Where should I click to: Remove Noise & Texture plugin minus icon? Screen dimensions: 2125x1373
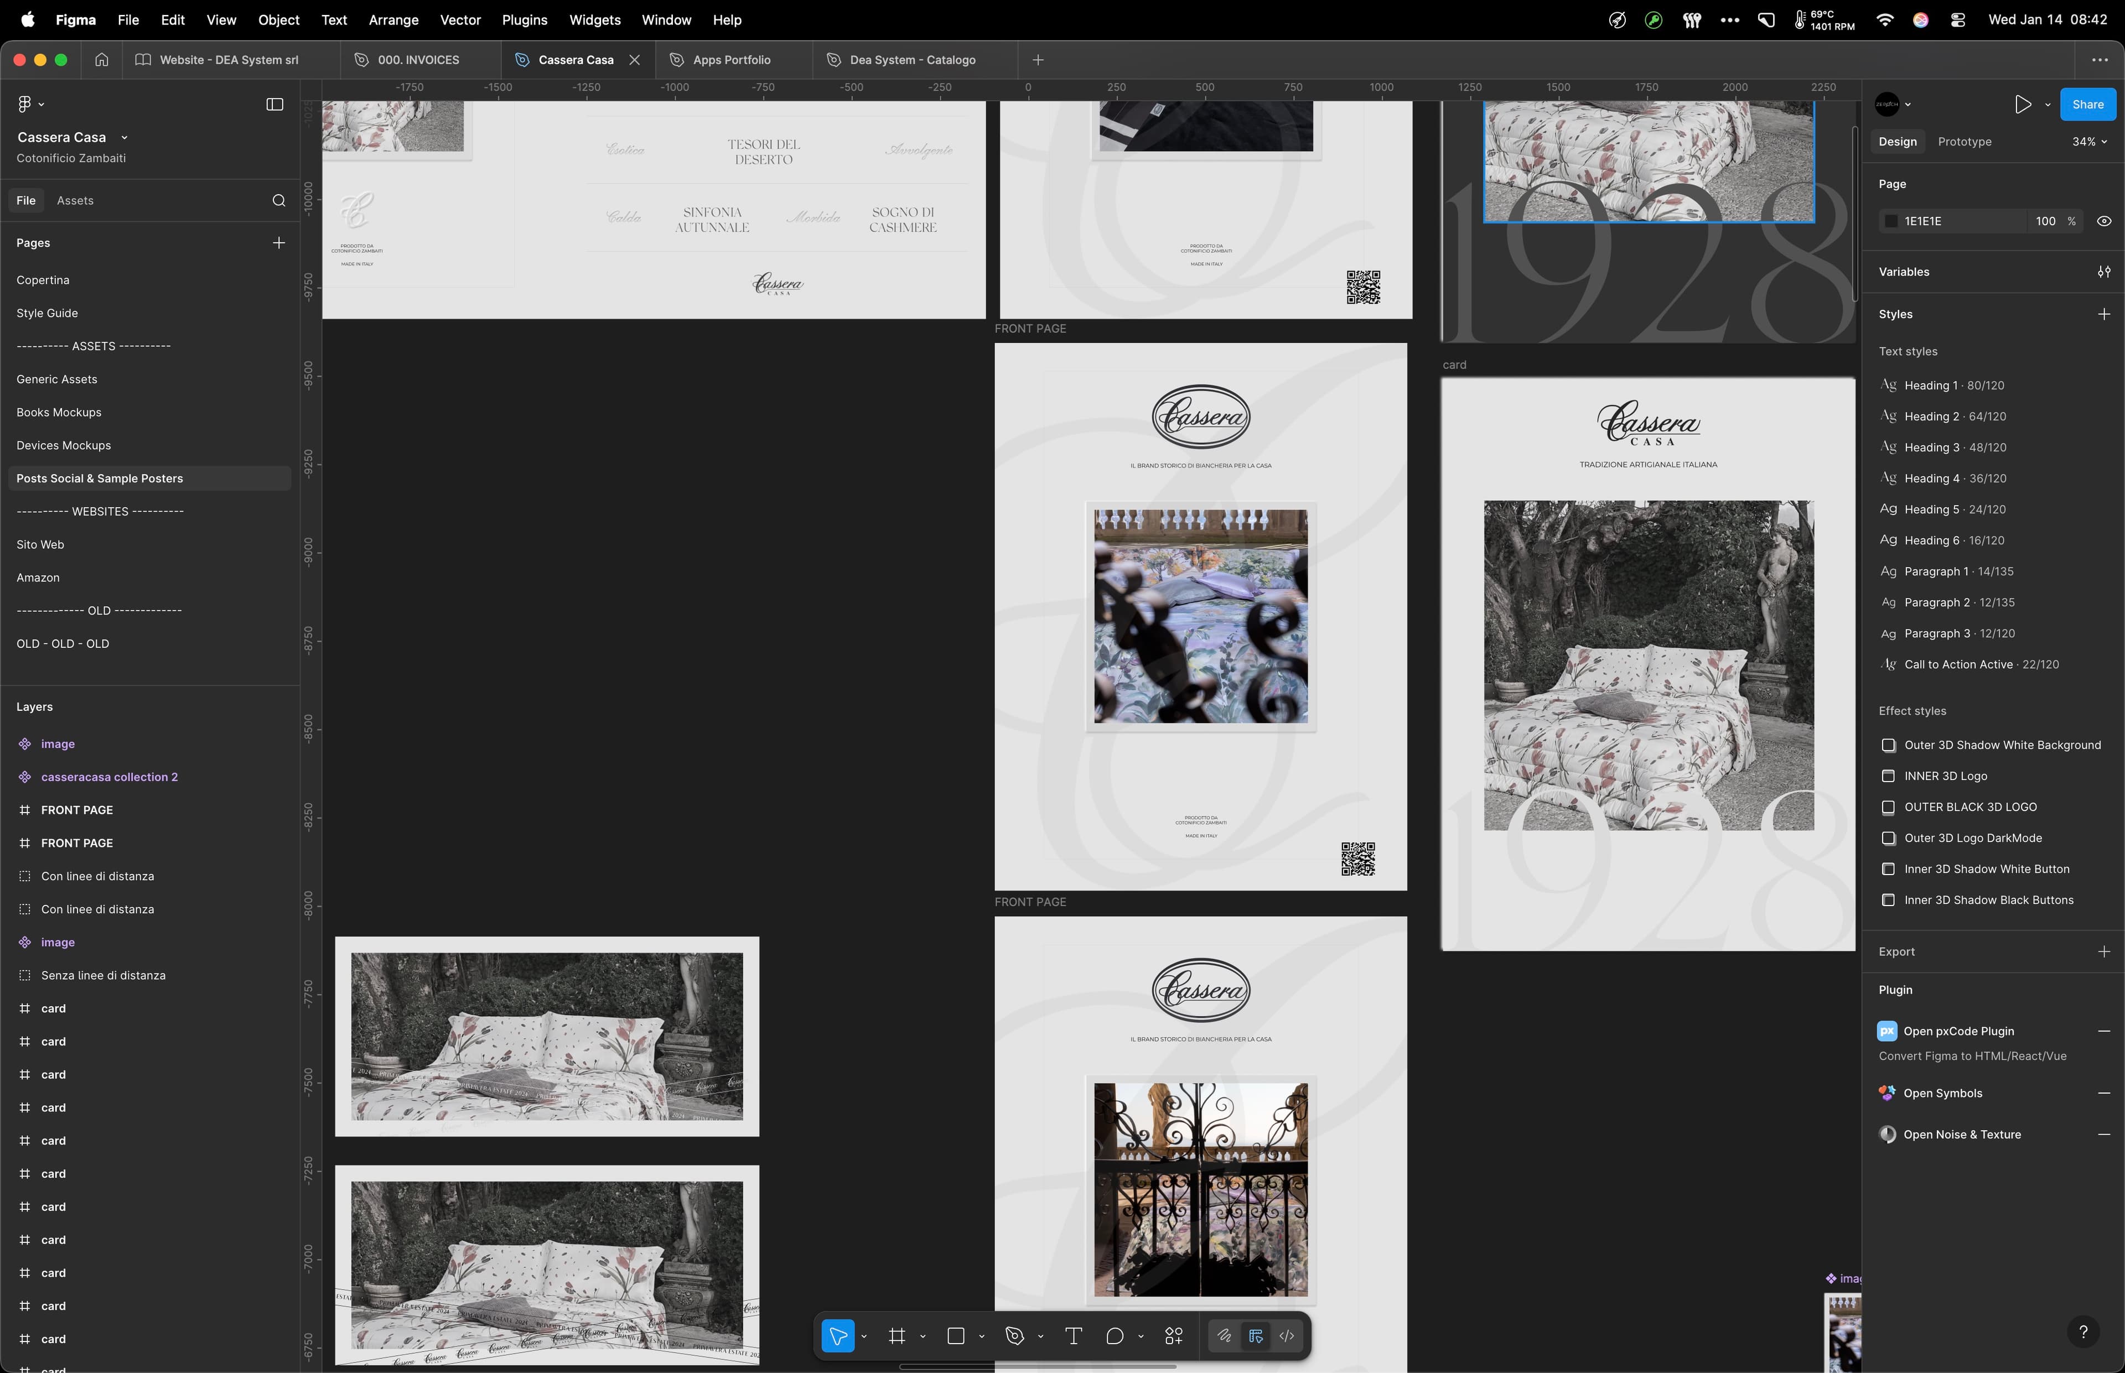[2103, 1134]
